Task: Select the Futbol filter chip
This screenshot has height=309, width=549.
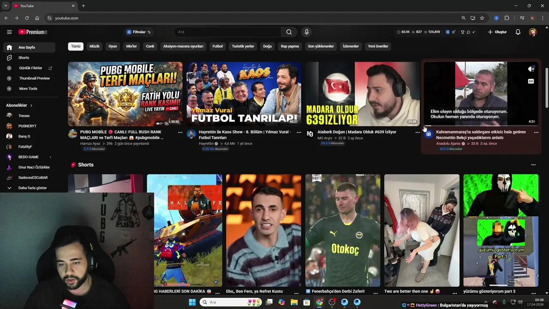Action: click(217, 46)
